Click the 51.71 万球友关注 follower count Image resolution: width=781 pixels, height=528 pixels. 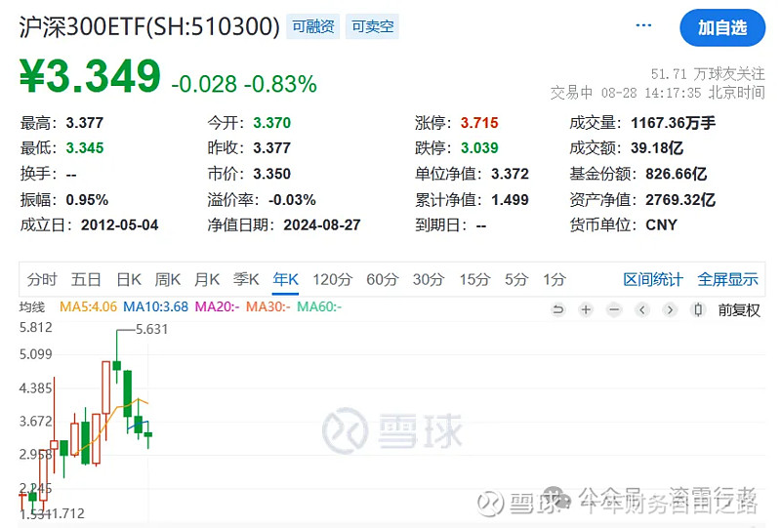pyautogui.click(x=708, y=74)
